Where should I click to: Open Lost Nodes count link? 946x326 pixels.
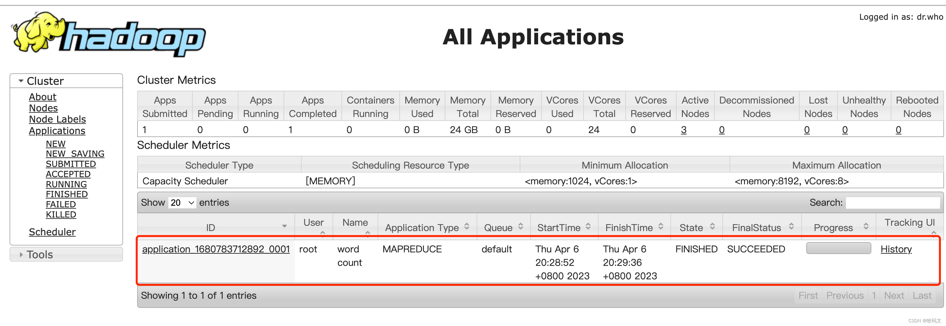(807, 130)
